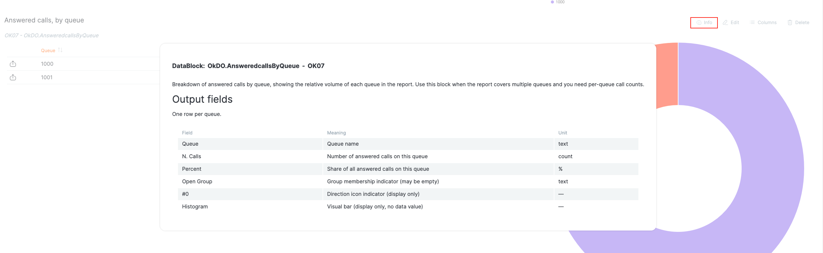Screen dimensions: 823x253
Task: Click the 'count' unit cell
Action: point(596,156)
